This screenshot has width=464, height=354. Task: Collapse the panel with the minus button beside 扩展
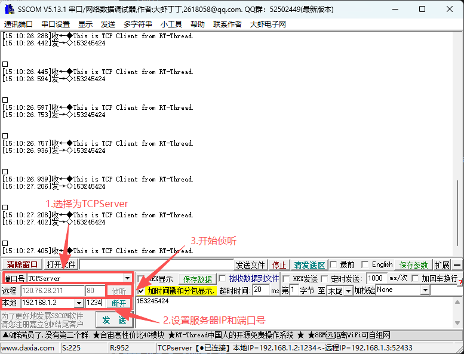pos(457,265)
